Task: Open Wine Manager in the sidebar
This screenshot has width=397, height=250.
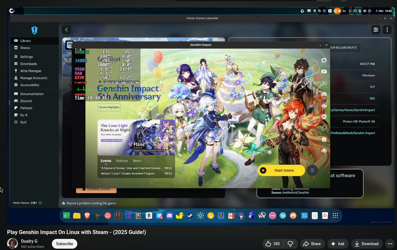Action: click(x=34, y=71)
